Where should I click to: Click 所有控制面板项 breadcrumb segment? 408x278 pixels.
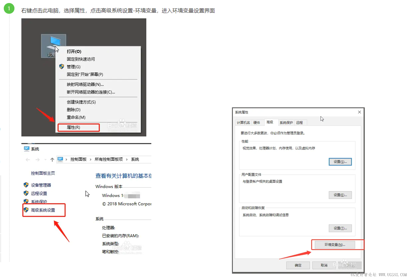(109, 159)
